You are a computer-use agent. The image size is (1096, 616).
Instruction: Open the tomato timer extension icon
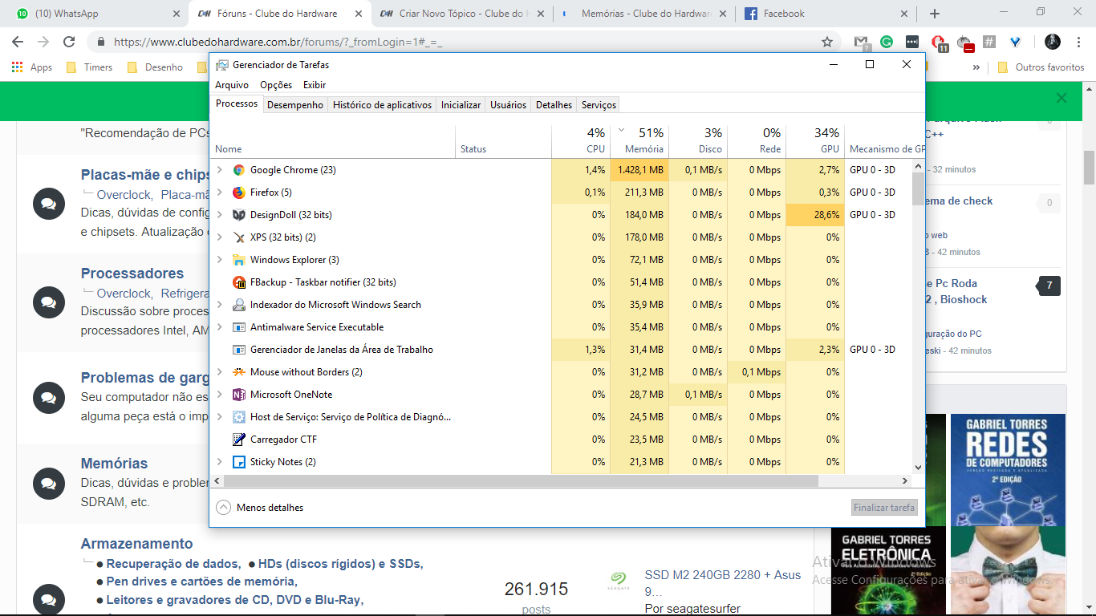(964, 43)
